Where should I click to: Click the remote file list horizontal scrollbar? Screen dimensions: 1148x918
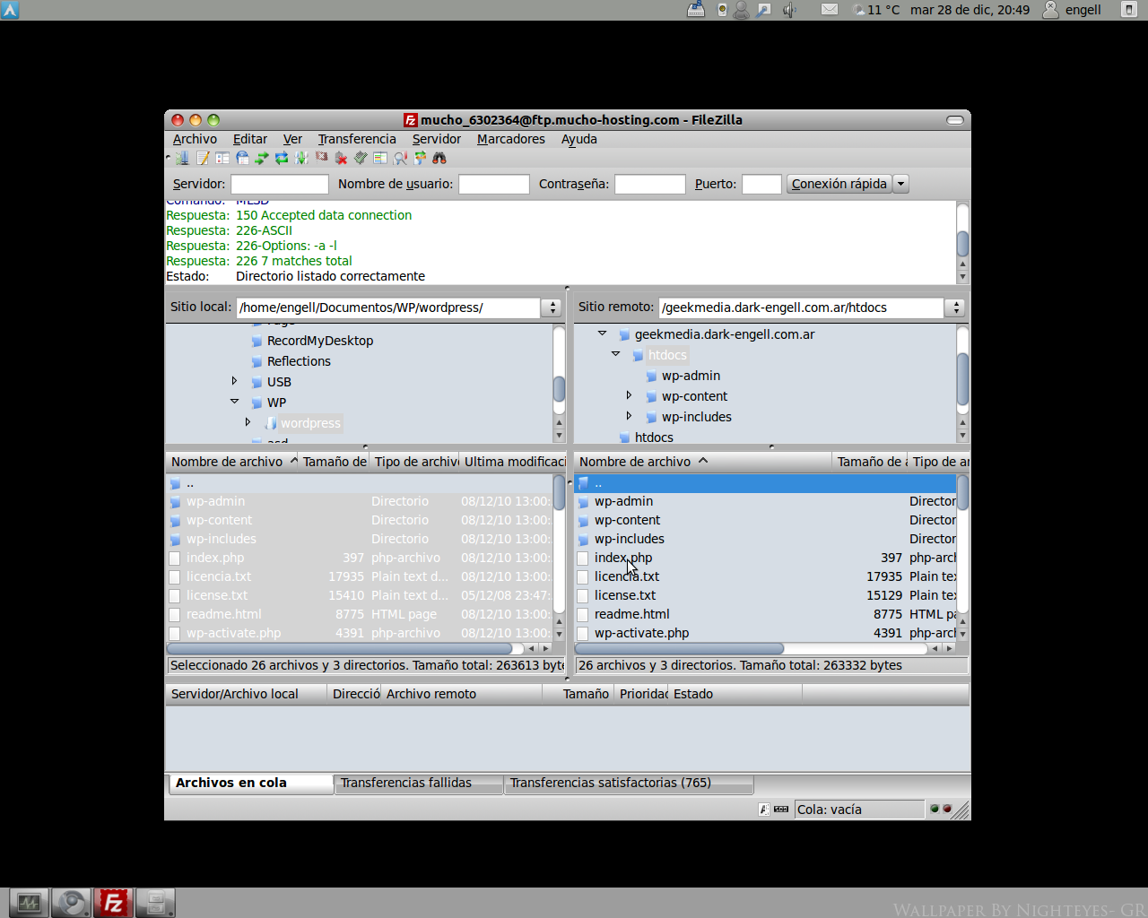679,648
